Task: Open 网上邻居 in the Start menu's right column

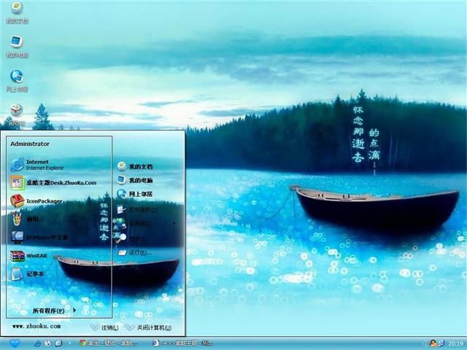Action: [134, 194]
